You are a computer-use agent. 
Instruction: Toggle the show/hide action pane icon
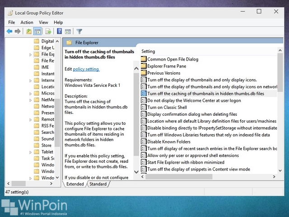pos(68,32)
